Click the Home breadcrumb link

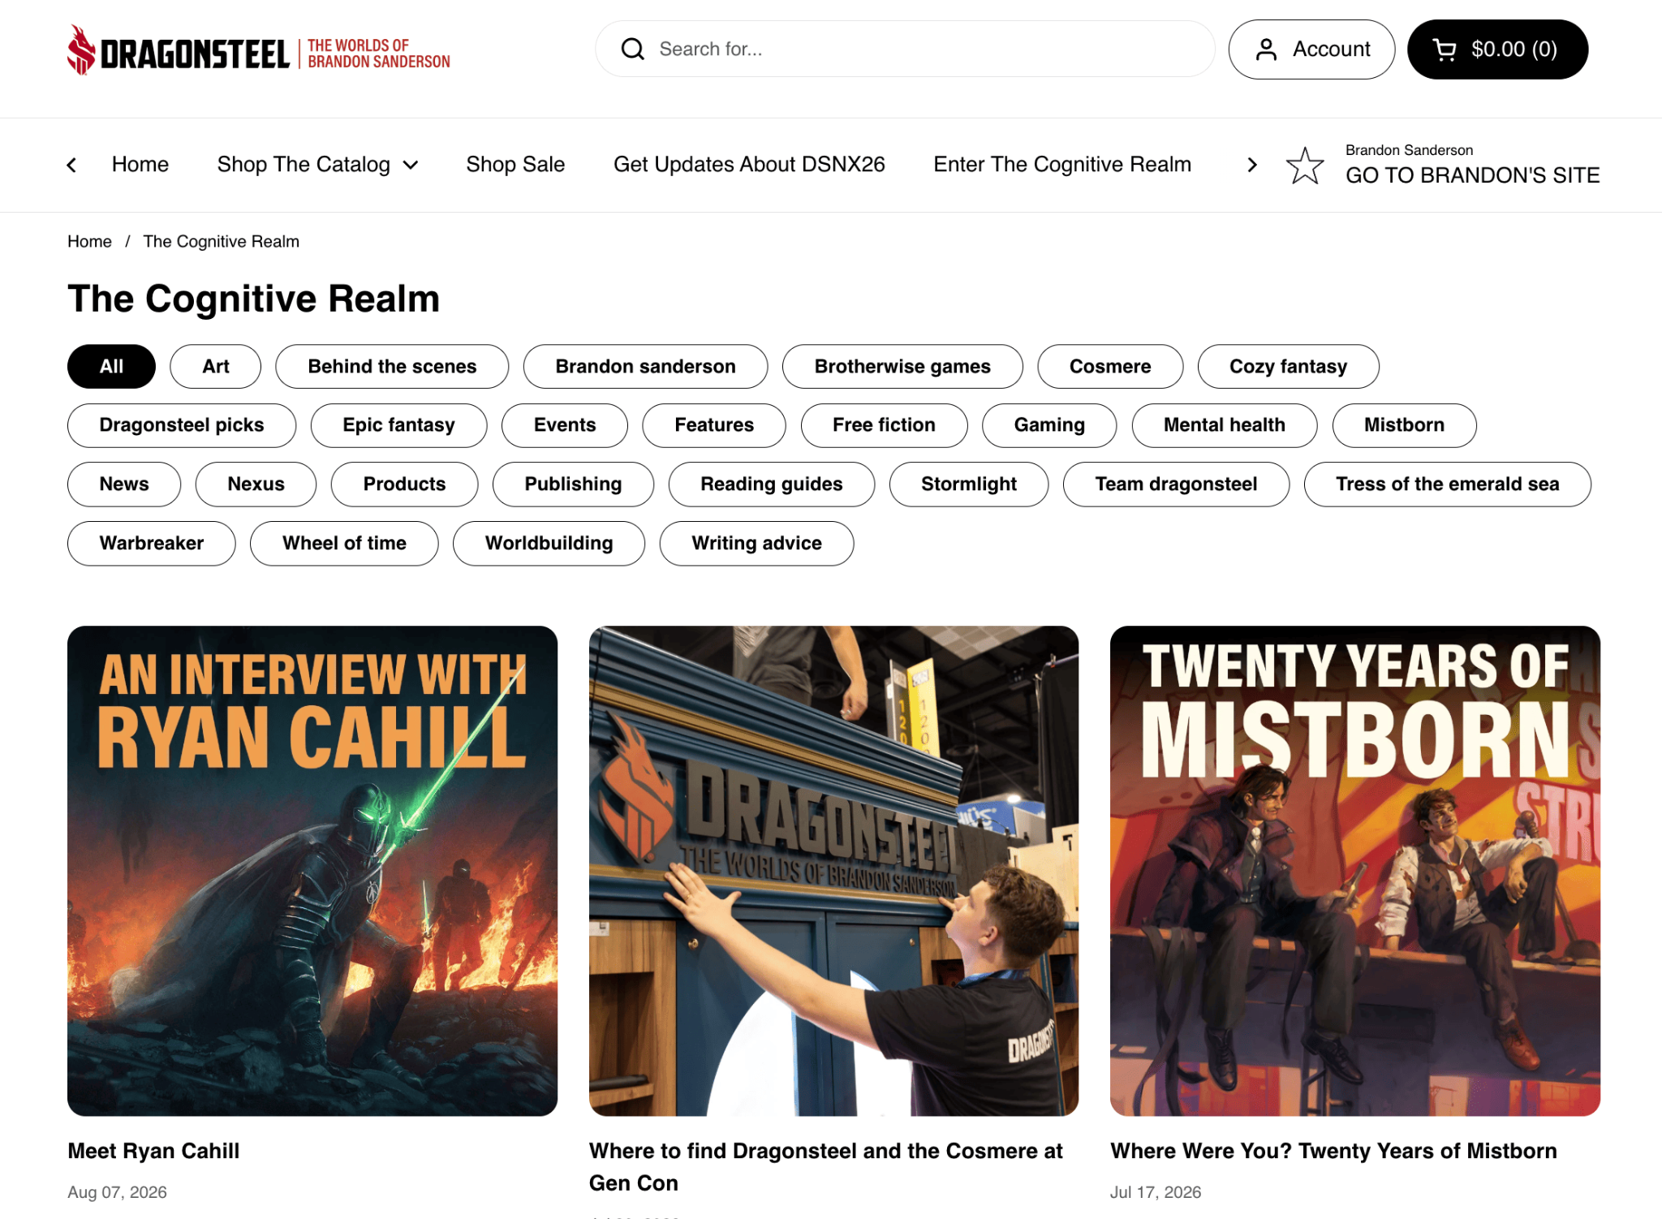tap(89, 242)
